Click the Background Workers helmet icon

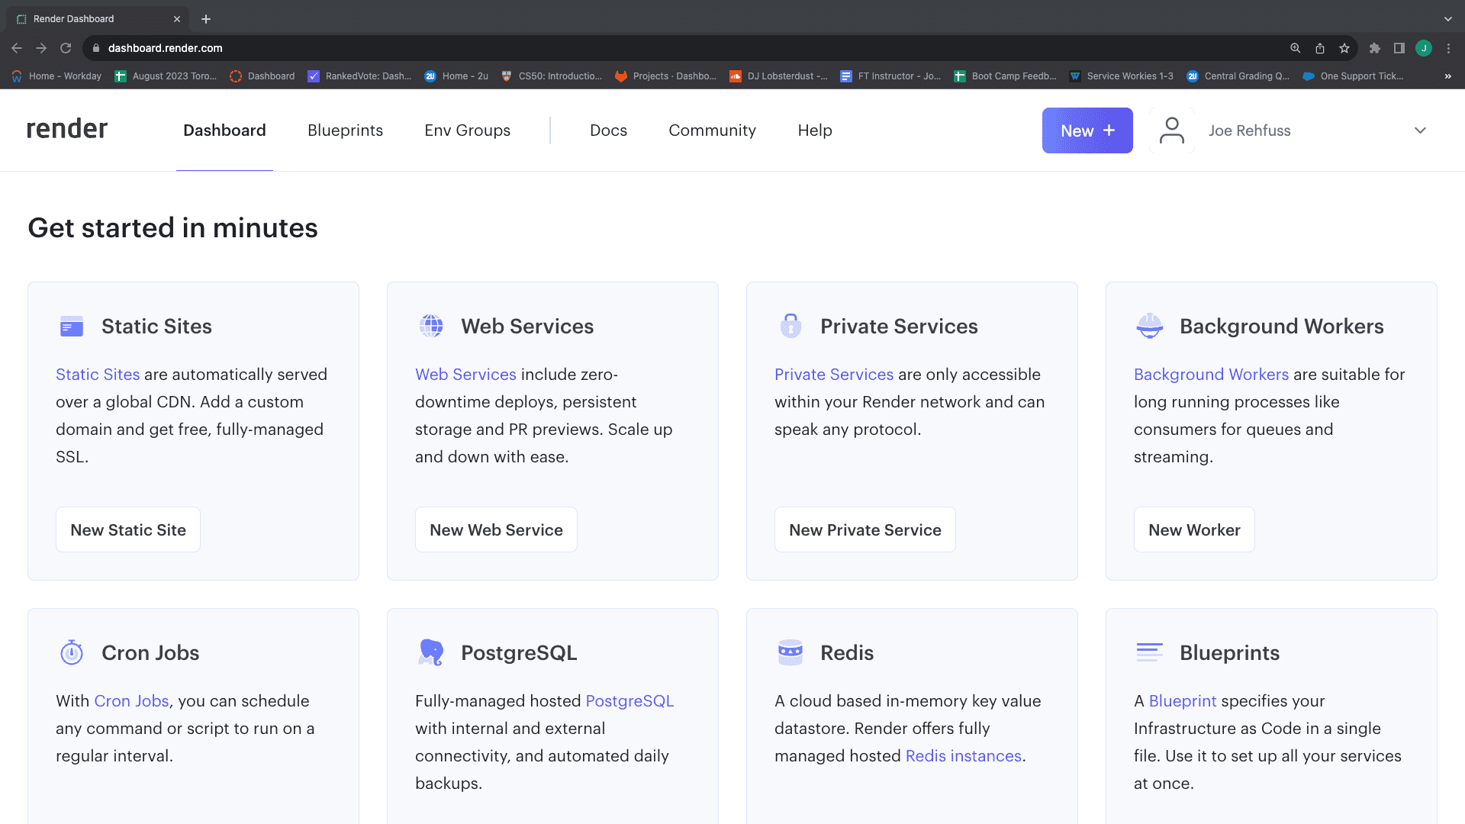click(x=1150, y=327)
